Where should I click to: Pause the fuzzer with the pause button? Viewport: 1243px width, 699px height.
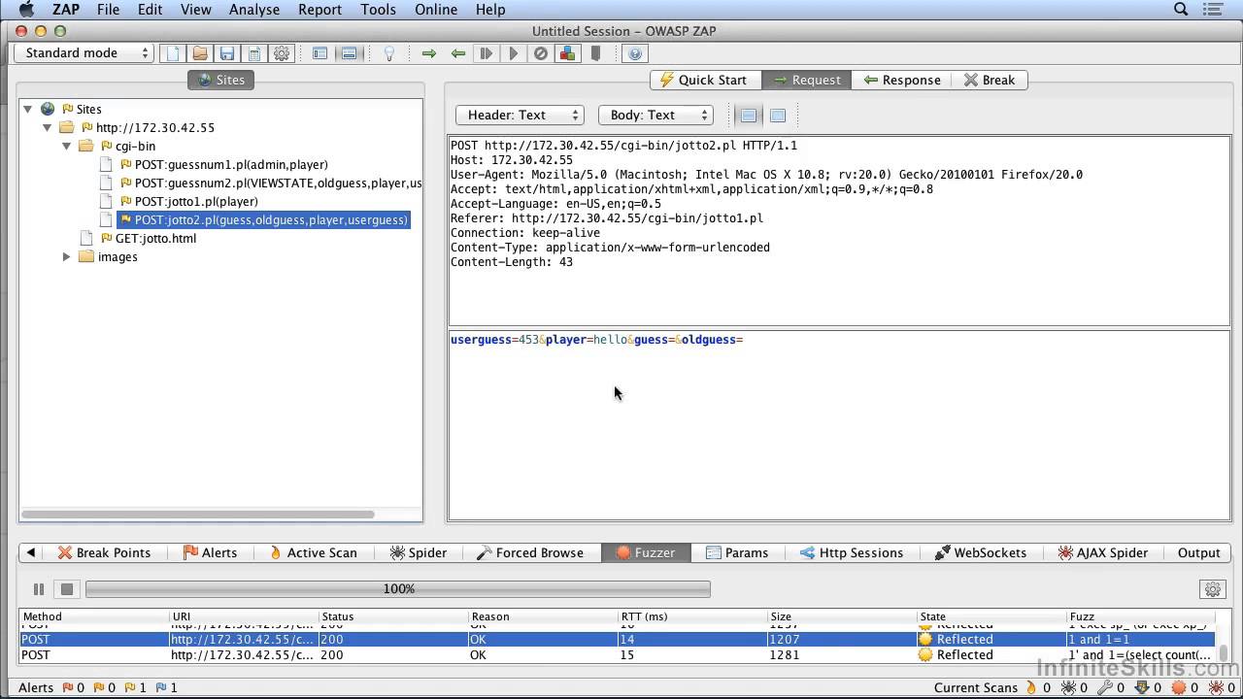point(39,588)
